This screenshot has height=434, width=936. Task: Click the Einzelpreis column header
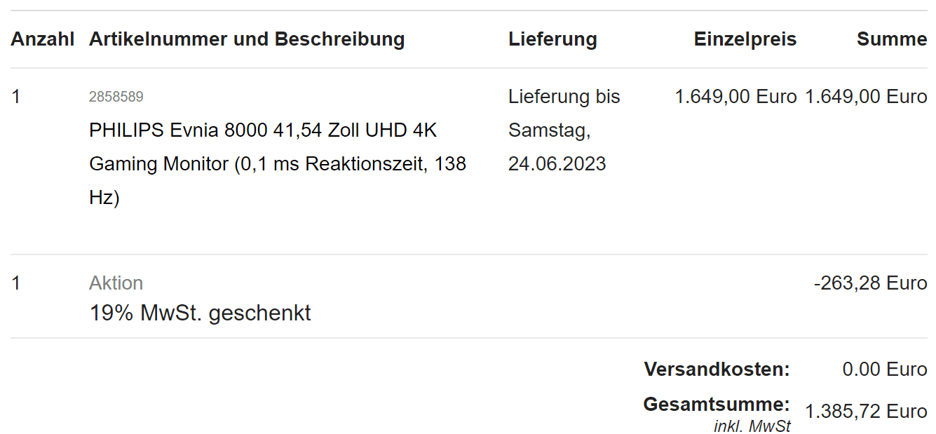point(745,39)
